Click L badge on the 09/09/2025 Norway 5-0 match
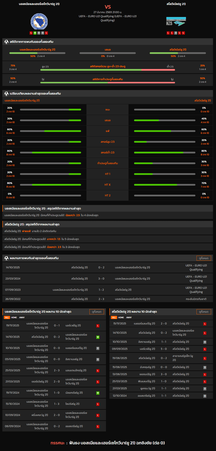 [x=205, y=349]
